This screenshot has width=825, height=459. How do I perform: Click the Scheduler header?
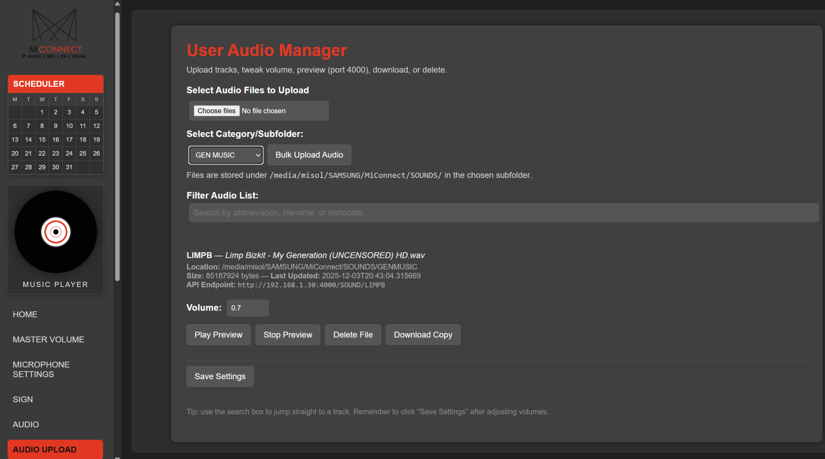[55, 84]
